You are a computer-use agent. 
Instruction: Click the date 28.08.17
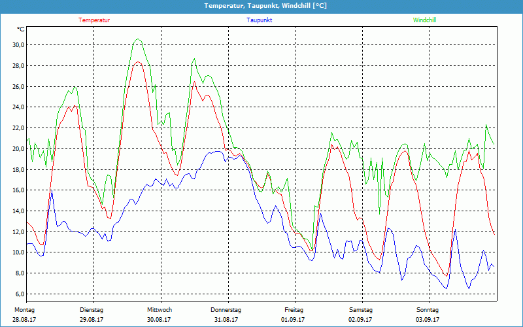pyautogui.click(x=24, y=320)
